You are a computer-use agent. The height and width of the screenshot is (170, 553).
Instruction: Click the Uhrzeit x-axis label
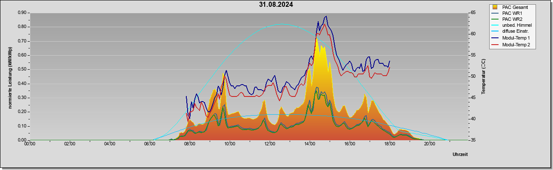coord(460,155)
